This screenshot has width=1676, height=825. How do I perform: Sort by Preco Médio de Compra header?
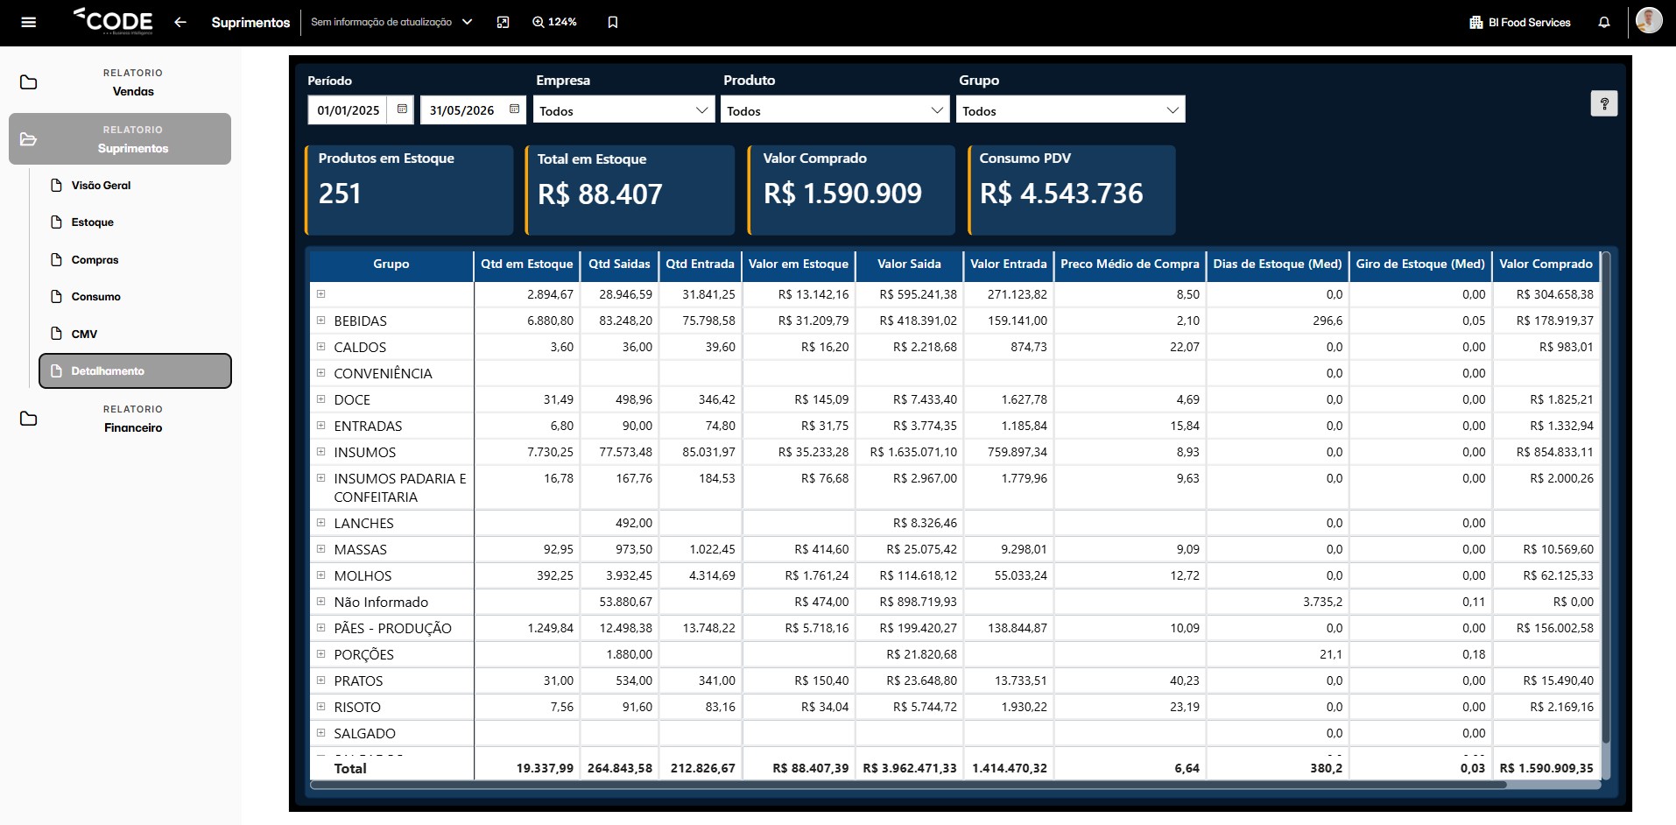1130,264
